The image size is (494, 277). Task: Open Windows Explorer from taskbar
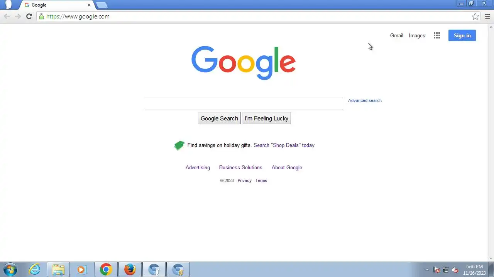point(58,270)
